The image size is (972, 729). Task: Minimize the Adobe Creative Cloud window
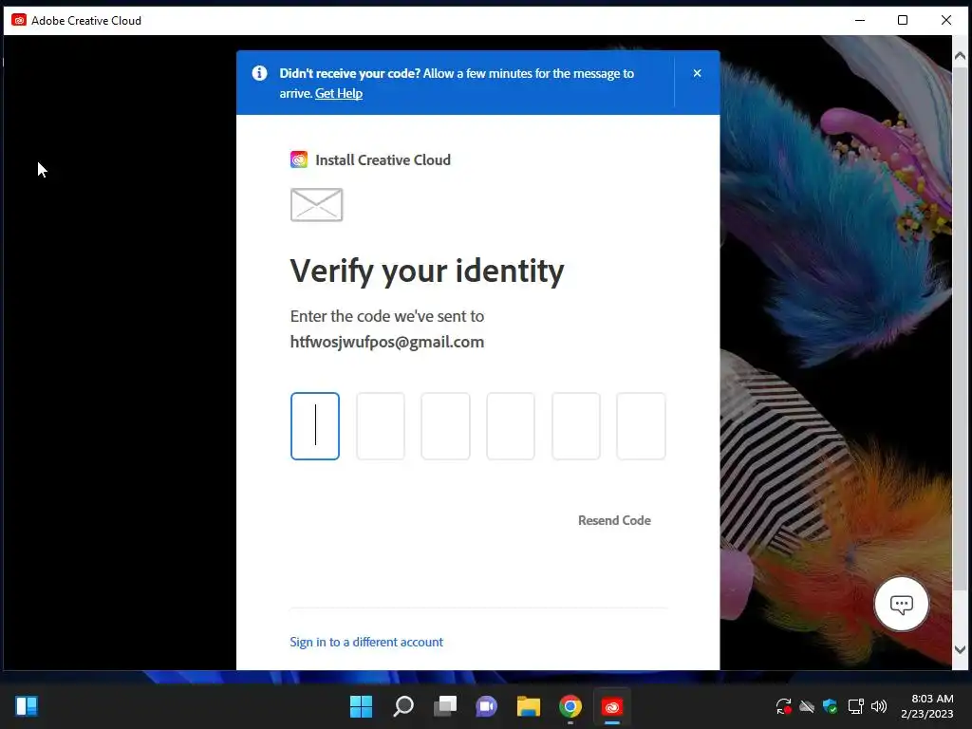pyautogui.click(x=860, y=21)
